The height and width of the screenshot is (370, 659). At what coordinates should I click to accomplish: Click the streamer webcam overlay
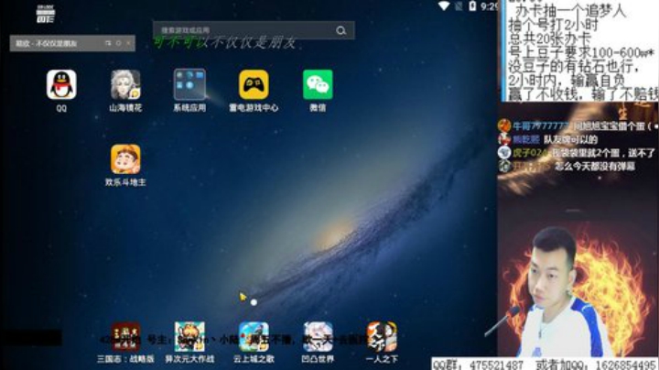(578, 290)
